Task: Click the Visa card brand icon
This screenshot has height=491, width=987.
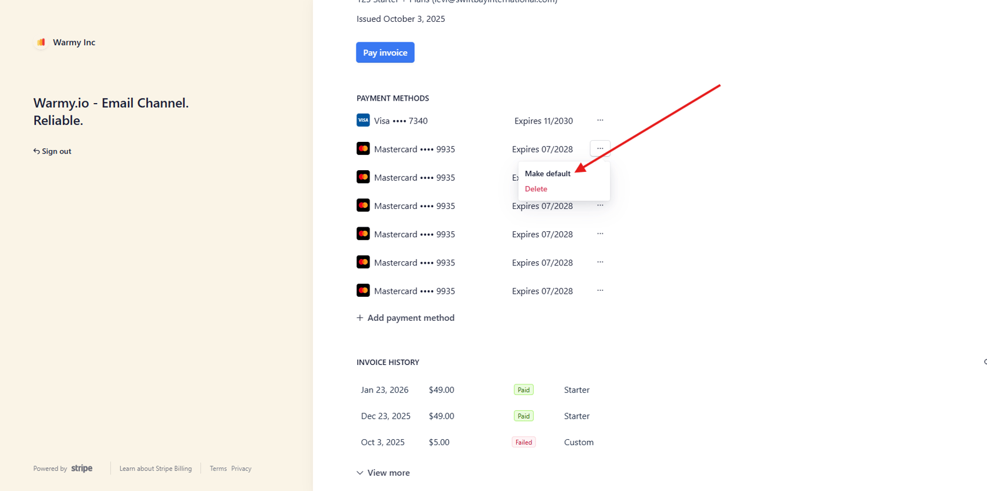Action: (363, 120)
